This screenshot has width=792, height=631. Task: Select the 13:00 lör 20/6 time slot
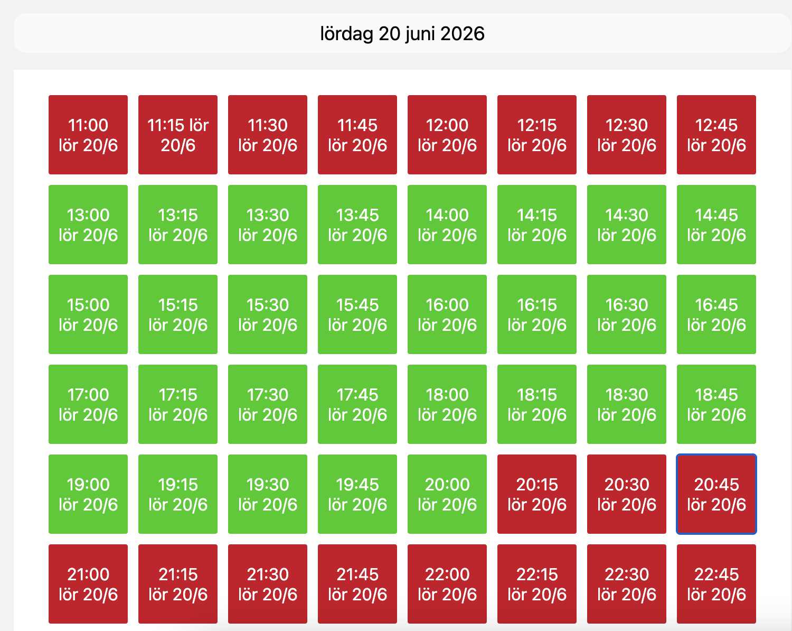(x=88, y=225)
